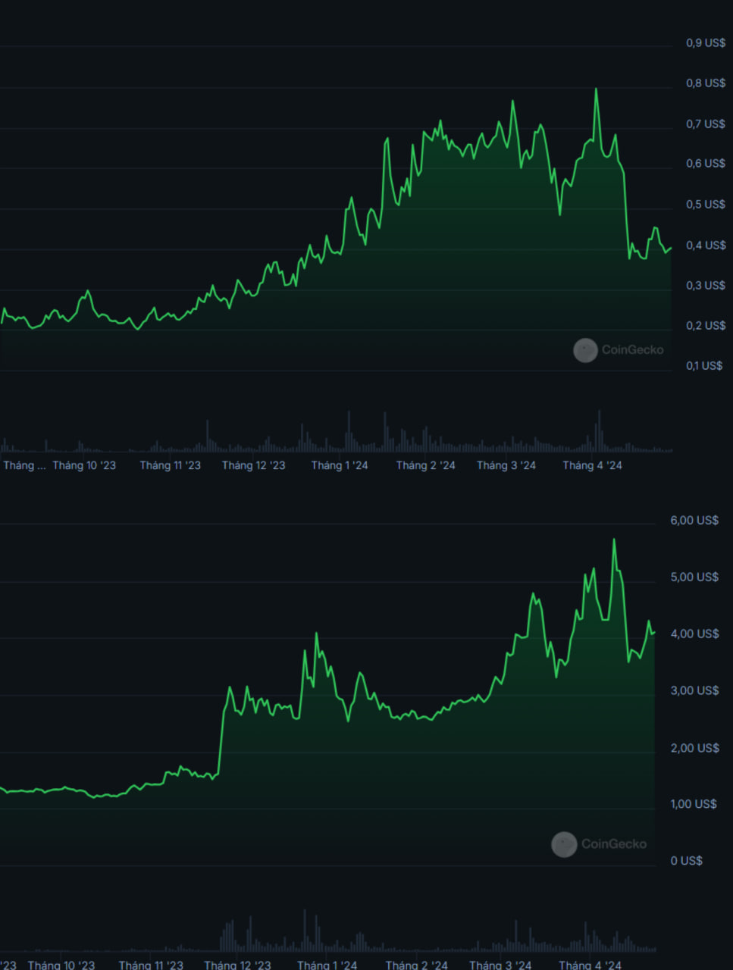Click 'Tháng 3 '24' under the lower chart
The width and height of the screenshot is (733, 970).
pyautogui.click(x=500, y=965)
